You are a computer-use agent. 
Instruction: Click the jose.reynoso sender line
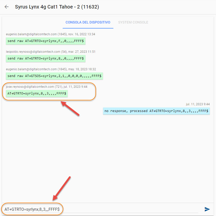coord(47,87)
